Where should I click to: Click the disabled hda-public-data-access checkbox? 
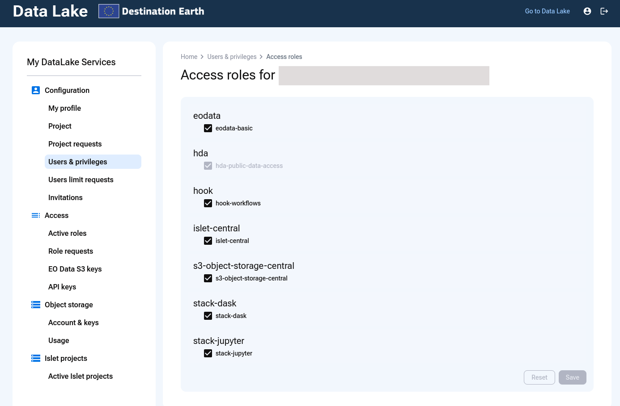tap(208, 166)
